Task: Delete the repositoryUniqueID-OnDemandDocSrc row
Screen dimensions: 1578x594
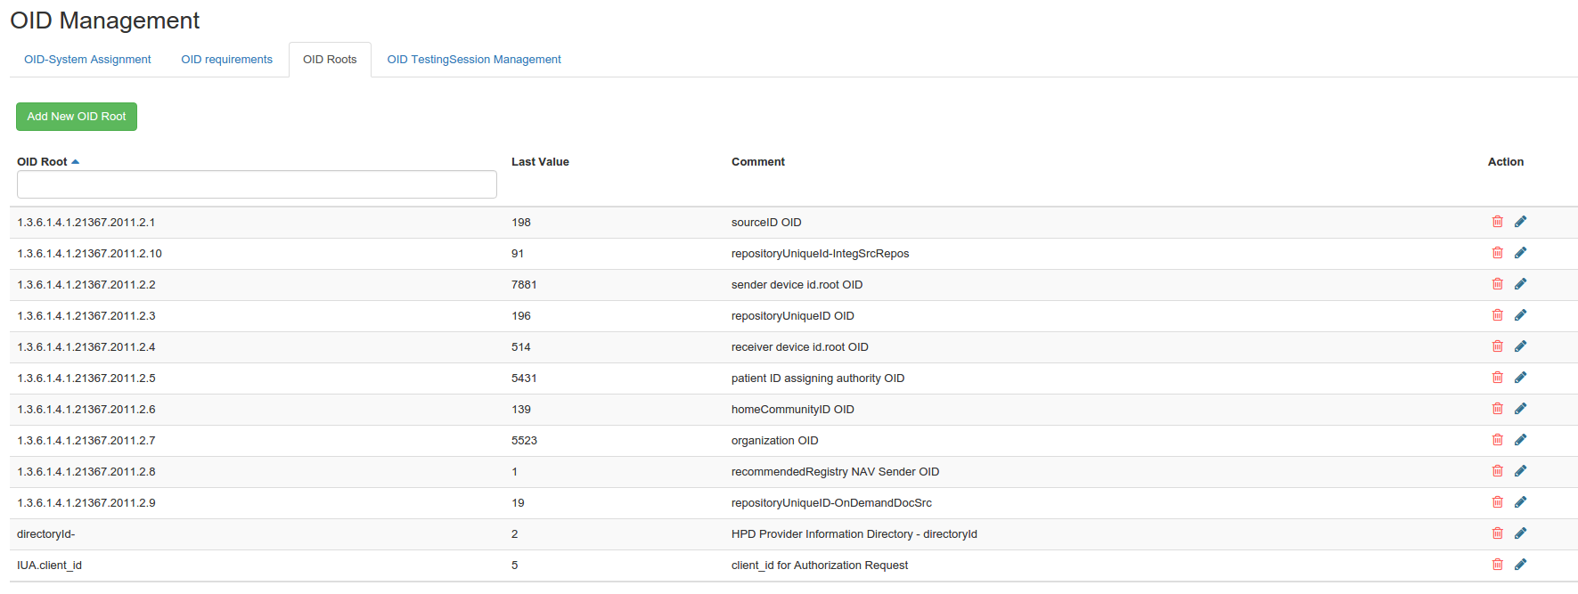Action: tap(1497, 502)
